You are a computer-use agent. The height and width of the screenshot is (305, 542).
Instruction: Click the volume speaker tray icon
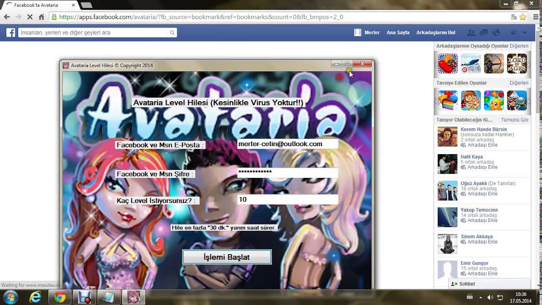(490, 297)
